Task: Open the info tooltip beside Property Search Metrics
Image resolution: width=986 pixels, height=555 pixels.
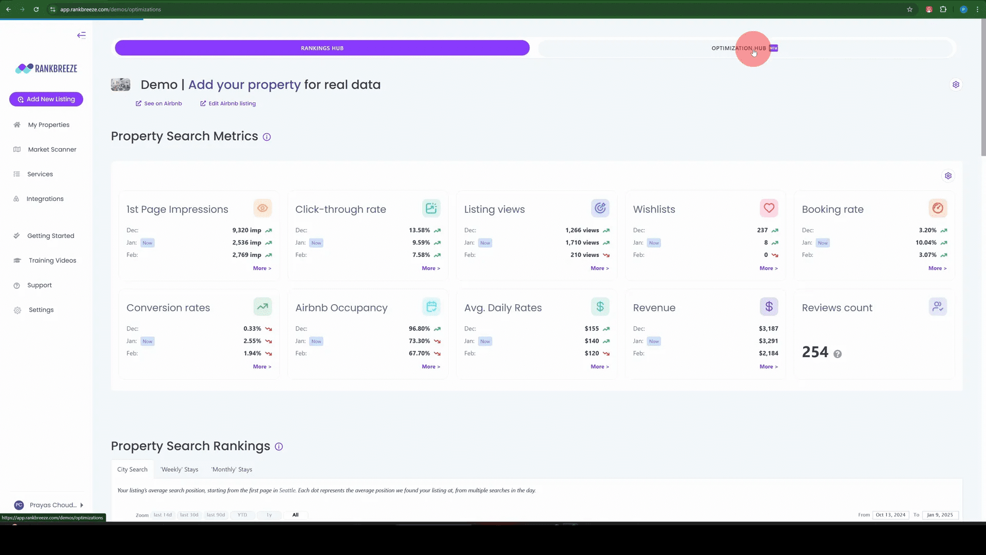Action: (x=267, y=137)
